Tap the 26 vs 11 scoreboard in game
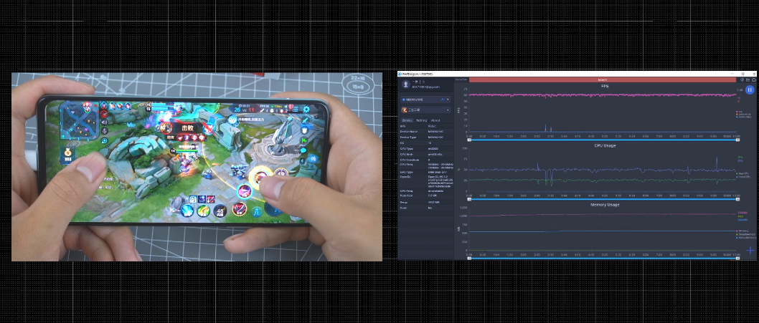Screen dimensions: 759x323 245,110
